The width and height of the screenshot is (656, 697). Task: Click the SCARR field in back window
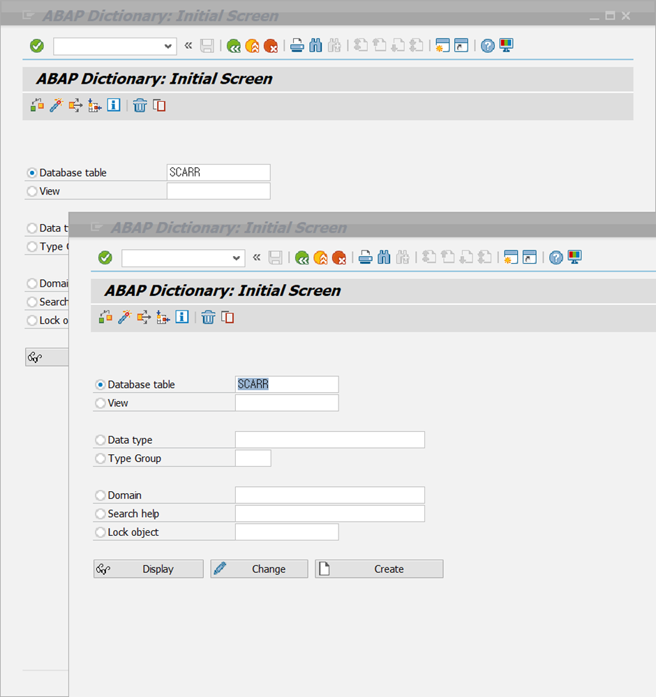tap(218, 172)
